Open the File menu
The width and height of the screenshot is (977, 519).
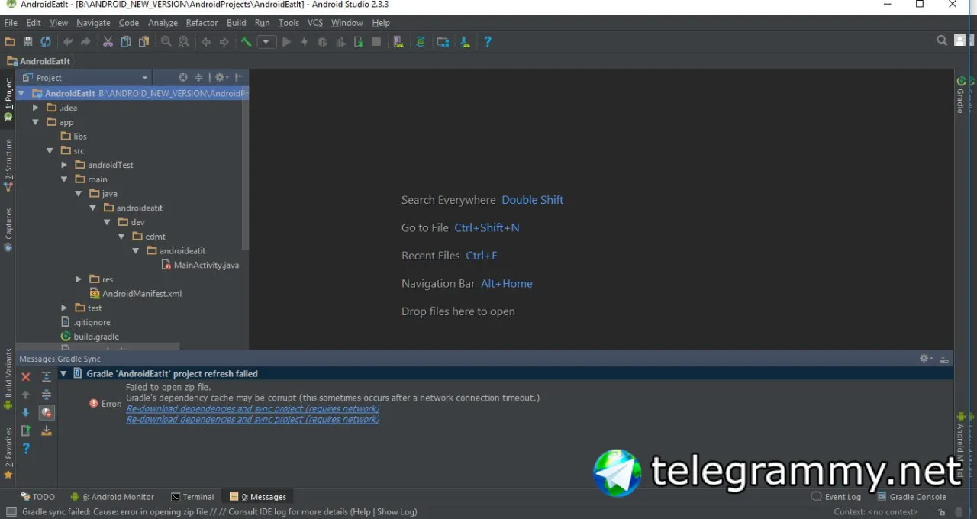coord(11,23)
